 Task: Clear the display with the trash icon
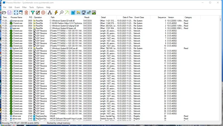[x=26, y=13]
